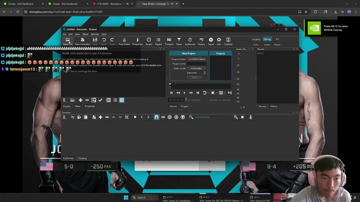This screenshot has height=202, width=360.
Task: Switch to the History tab
Action: [x=274, y=106]
